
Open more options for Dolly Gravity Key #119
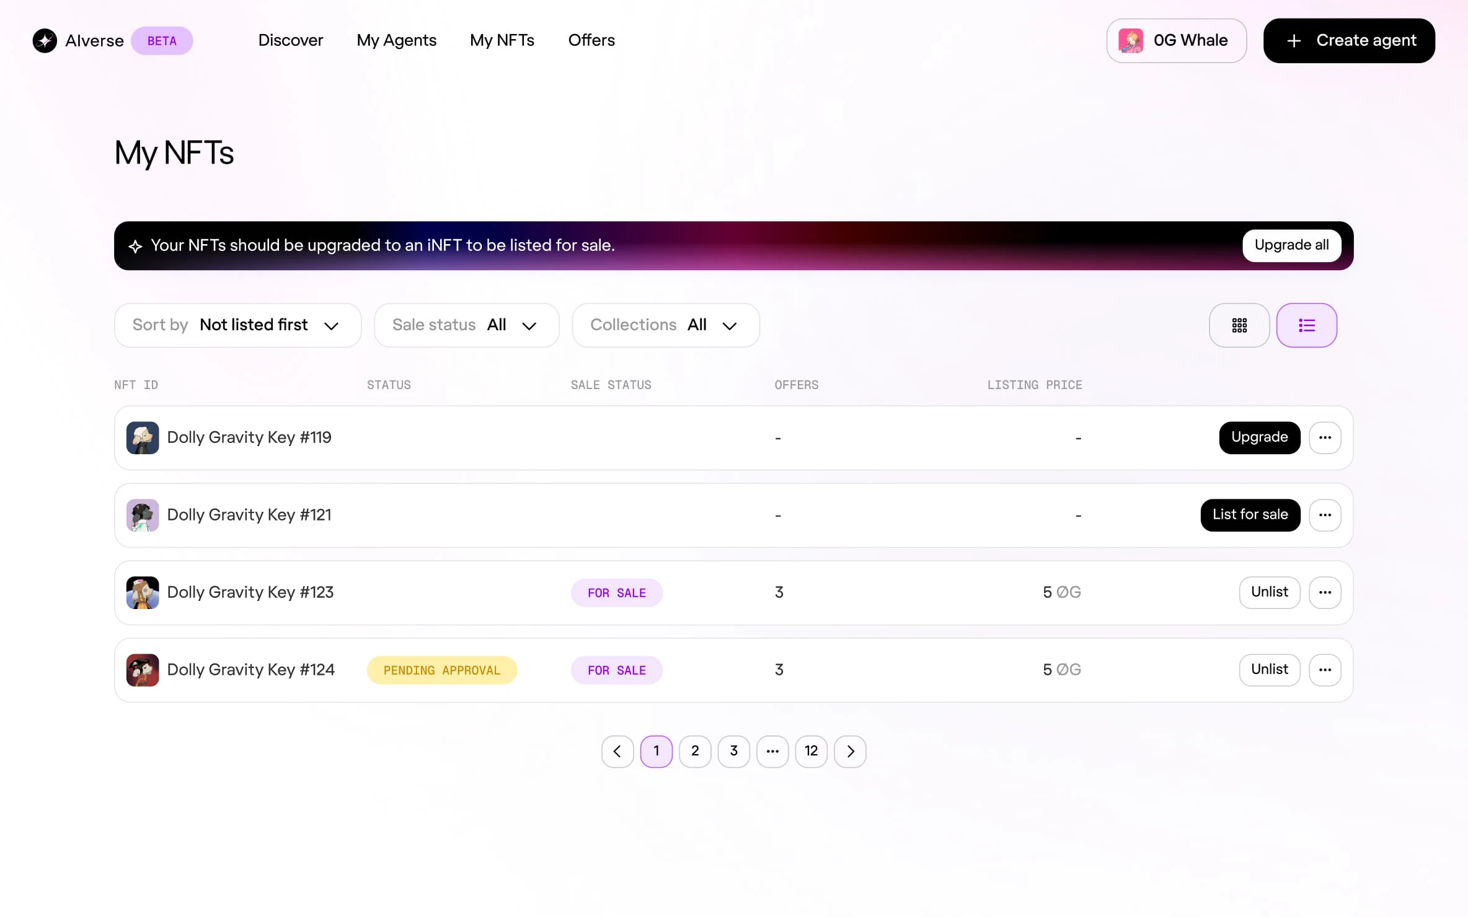click(x=1325, y=437)
